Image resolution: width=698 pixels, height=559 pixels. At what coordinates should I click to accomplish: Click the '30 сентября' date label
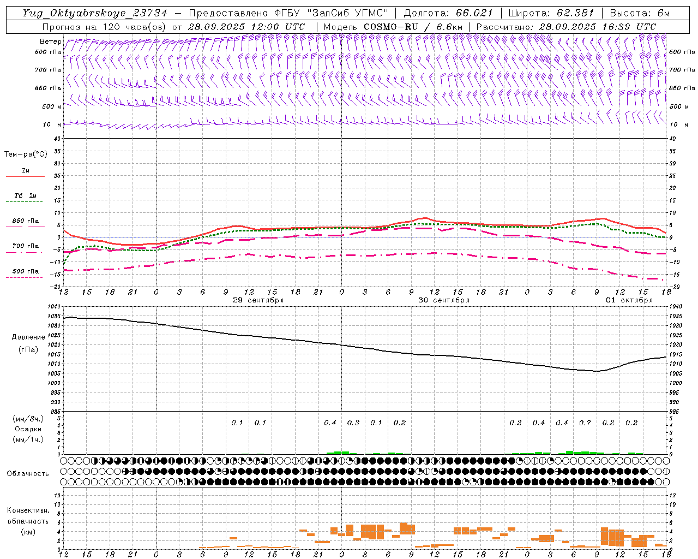444,300
